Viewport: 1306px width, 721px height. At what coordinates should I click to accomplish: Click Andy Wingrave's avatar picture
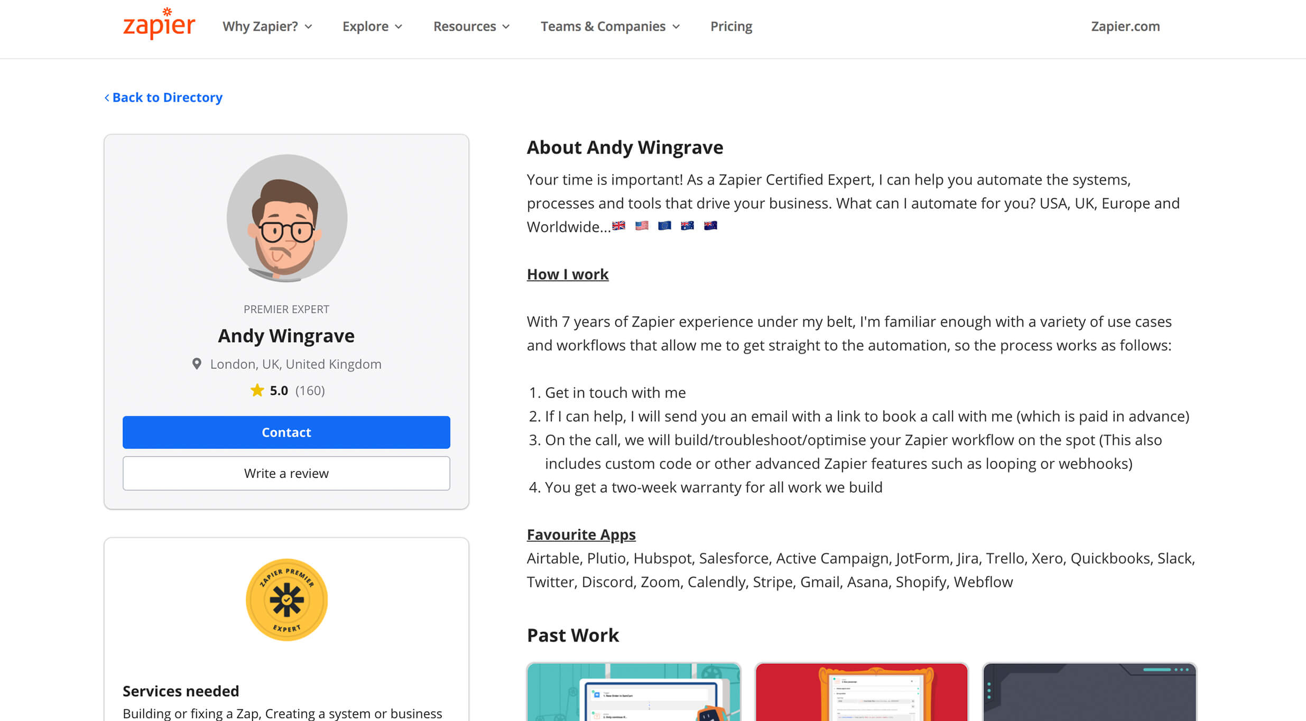pos(286,217)
